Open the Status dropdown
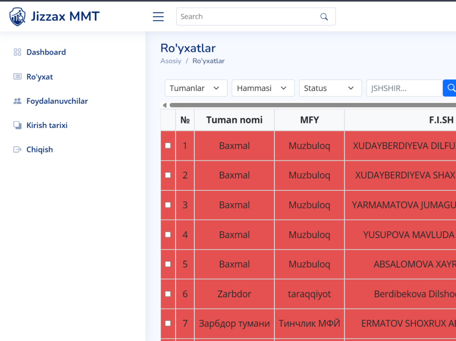 [x=330, y=88]
